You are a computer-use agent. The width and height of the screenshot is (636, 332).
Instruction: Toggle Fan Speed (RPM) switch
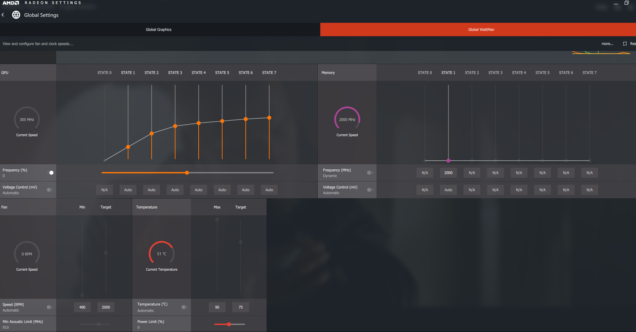point(50,307)
